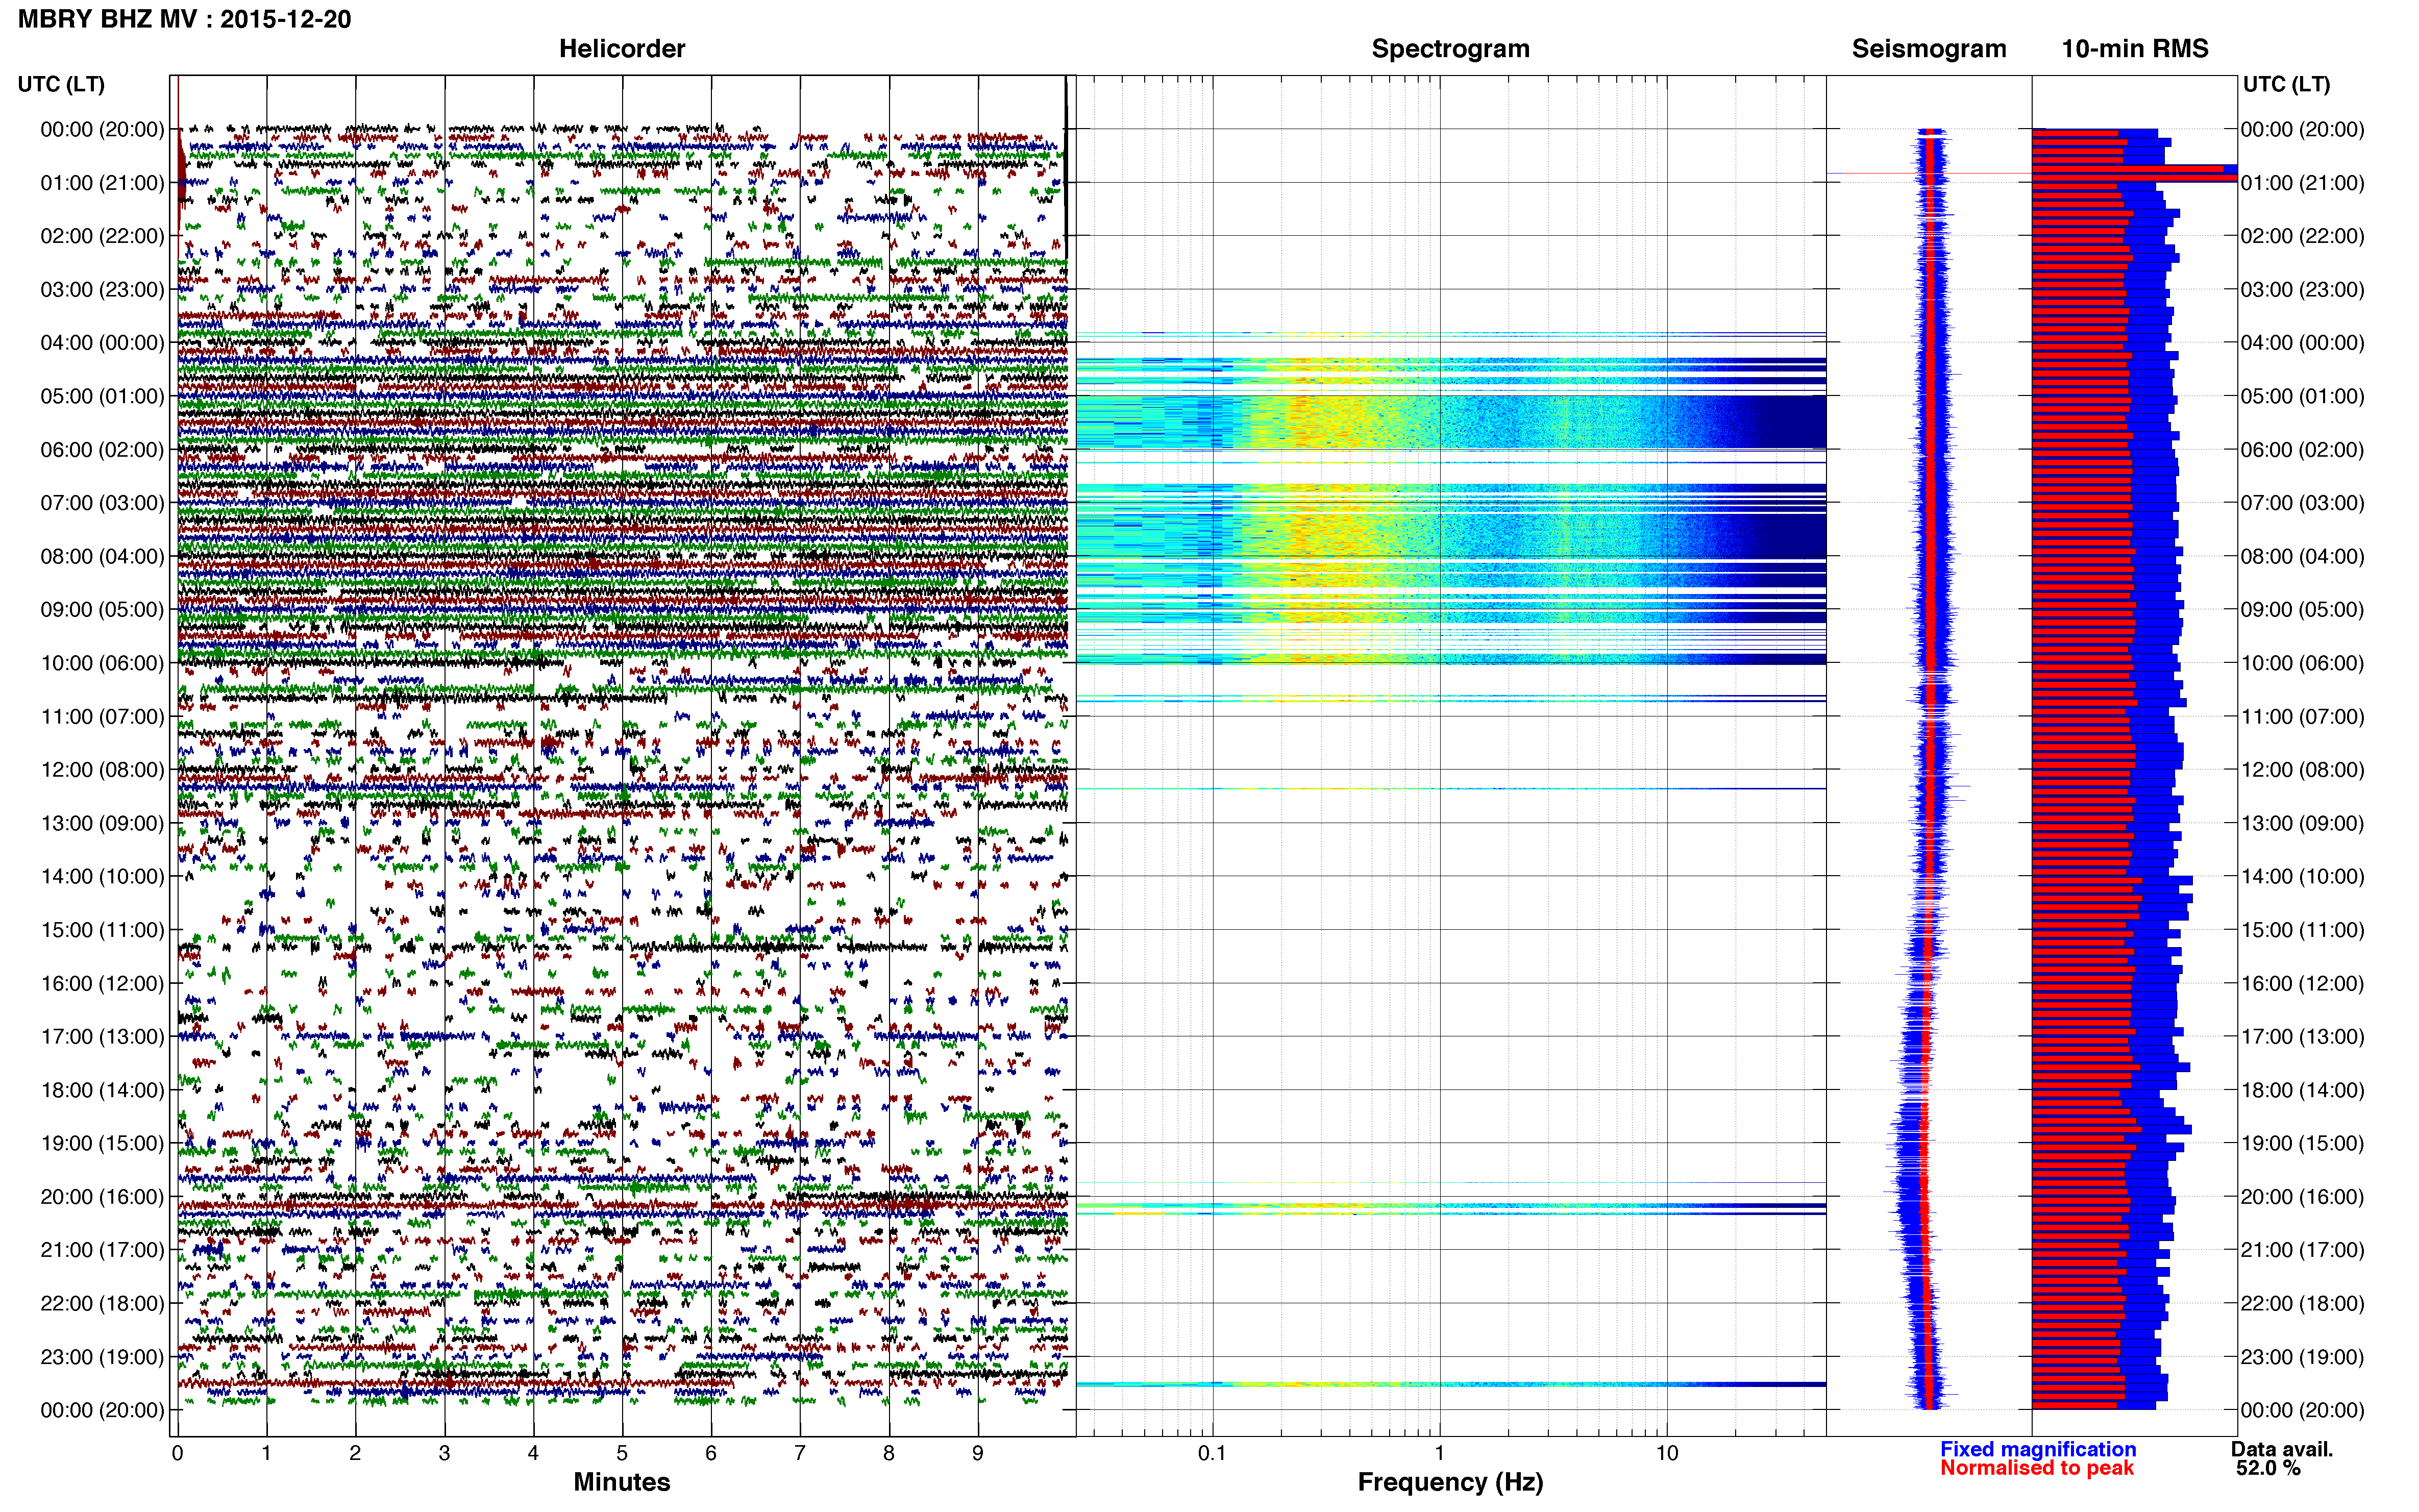Viewport: 2419px width, 1512px height.
Task: Click the spectrogram band between 05:00 and 06:00
Action: click(1450, 422)
